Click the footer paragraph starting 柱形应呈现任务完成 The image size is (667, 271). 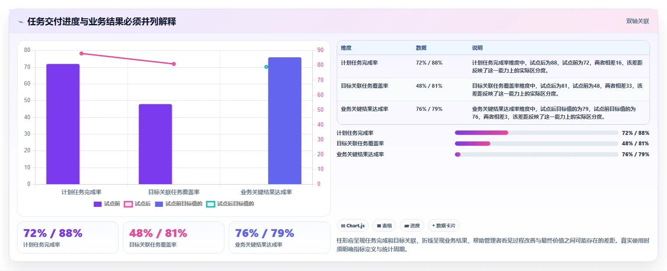click(493, 245)
